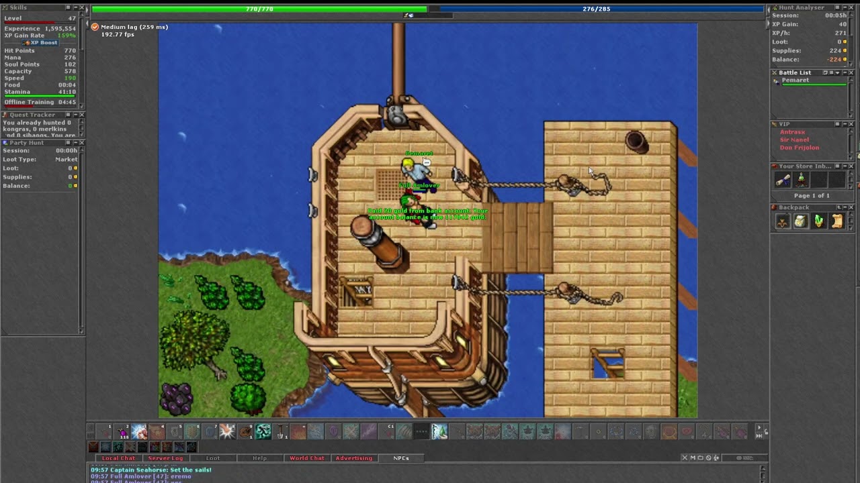
Task: Click the green potion item in Store Inbox
Action: click(801, 180)
